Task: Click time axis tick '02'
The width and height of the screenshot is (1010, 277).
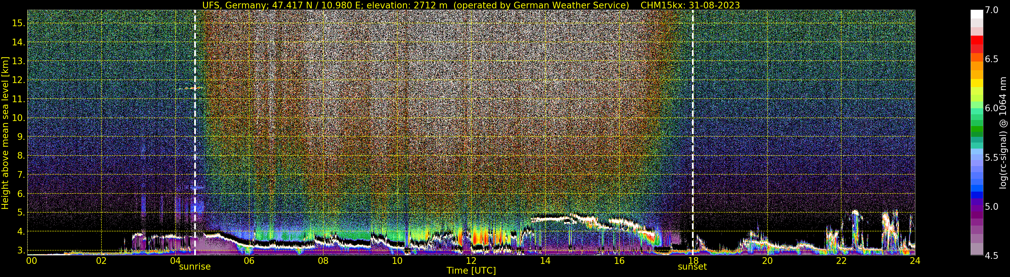Action: click(102, 260)
